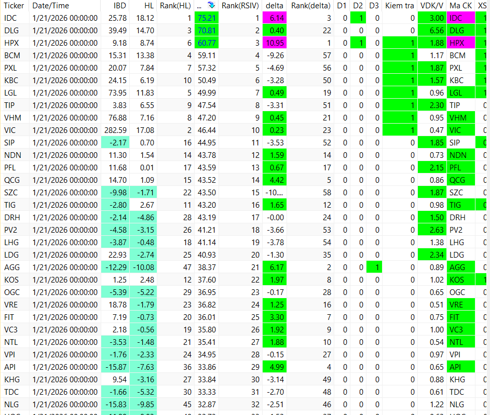Click IBD value 282.59 in VIC row

tap(115, 130)
